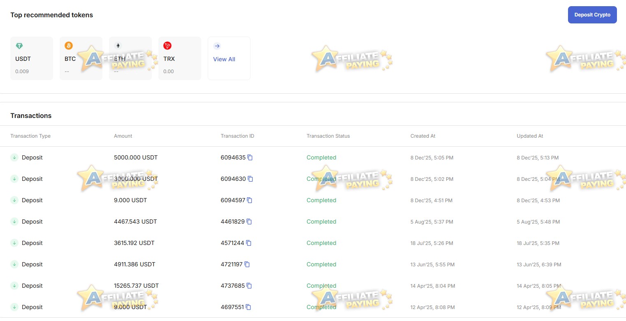Image resolution: width=626 pixels, height=321 pixels.
Task: Click the deposit arrow icon for 5000.000 USDT
Action: (x=14, y=157)
